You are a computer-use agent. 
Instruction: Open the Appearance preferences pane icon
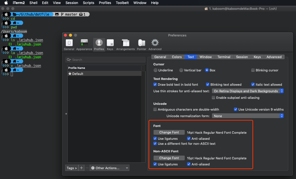click(84, 43)
